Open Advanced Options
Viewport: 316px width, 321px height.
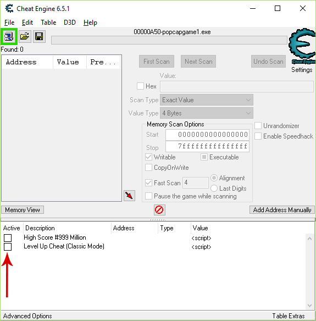point(27,316)
